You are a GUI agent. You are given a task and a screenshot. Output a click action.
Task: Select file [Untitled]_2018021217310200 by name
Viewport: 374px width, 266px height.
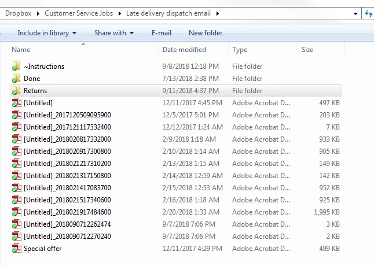(68, 164)
